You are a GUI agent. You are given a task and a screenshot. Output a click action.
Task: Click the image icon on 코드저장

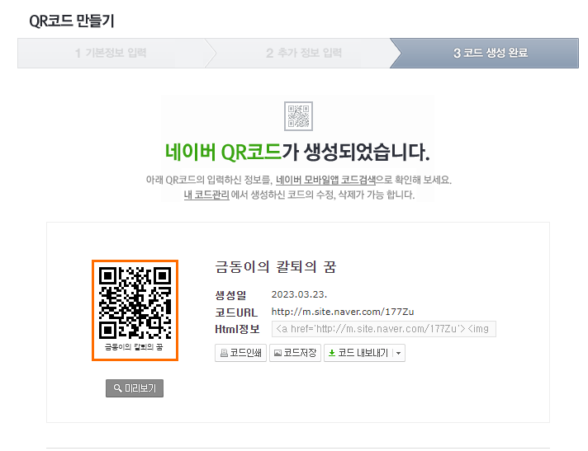[x=277, y=353]
